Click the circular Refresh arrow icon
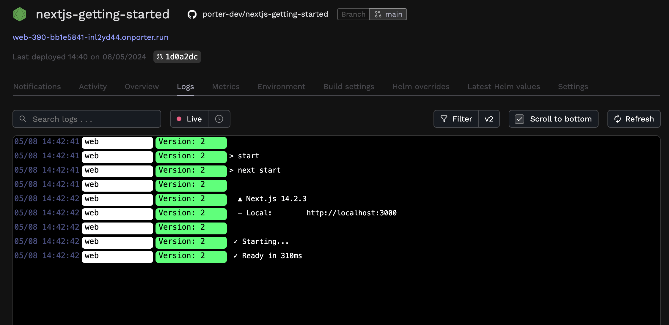 tap(618, 119)
